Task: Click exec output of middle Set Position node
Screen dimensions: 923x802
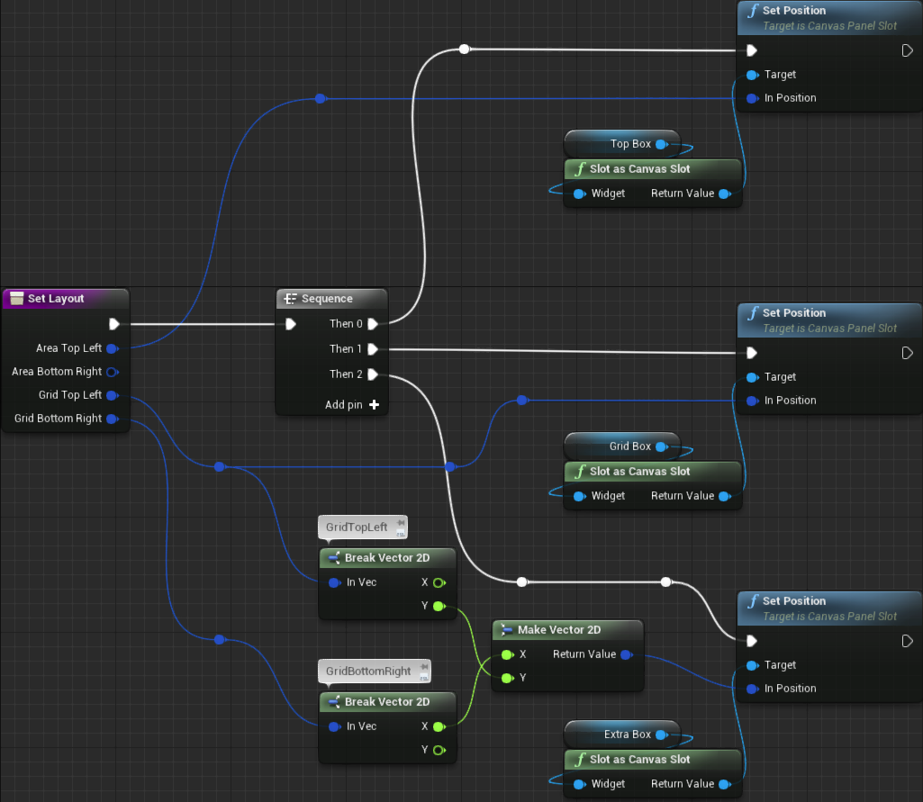Action: [x=907, y=353]
